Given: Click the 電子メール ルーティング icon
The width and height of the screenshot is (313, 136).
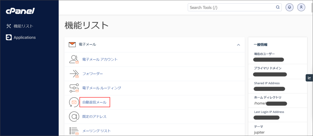Looking at the screenshot, I should click(74, 88).
